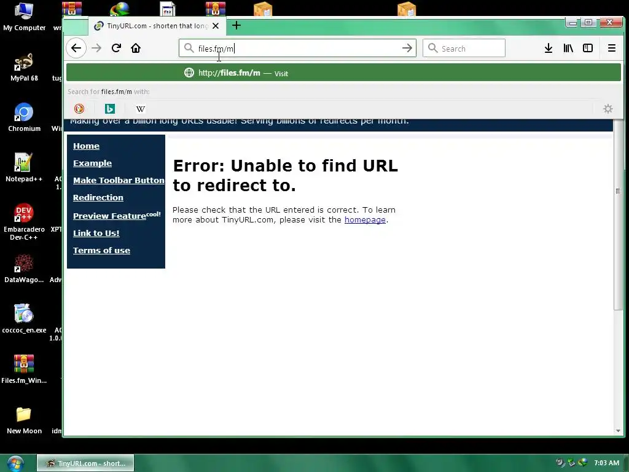
Task: Search with Wikipedia engine icon
Action: pyautogui.click(x=141, y=109)
